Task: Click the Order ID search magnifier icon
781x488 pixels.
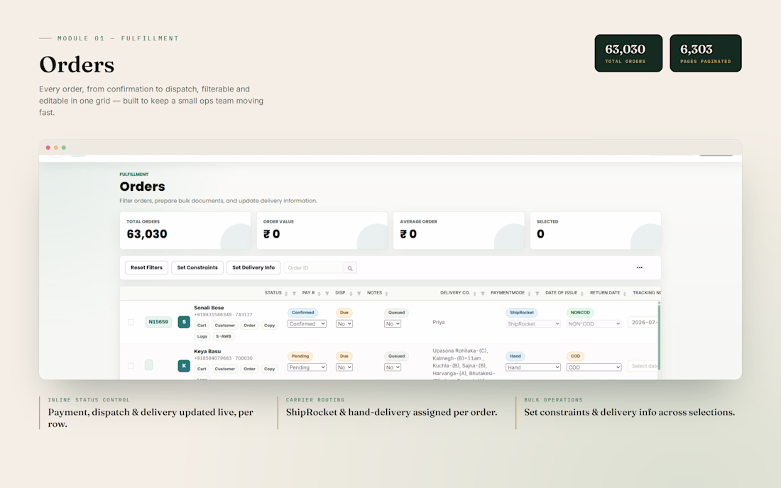Action: click(x=350, y=268)
